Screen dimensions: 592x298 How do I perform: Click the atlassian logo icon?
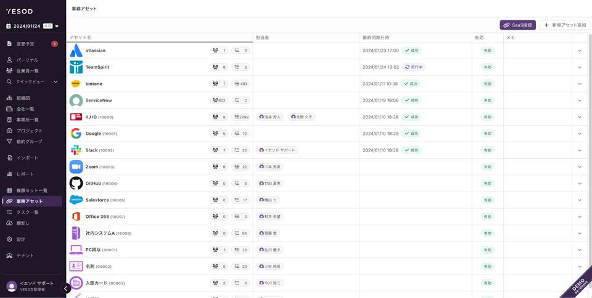[x=76, y=50]
